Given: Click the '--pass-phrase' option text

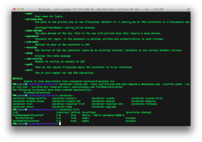Looking at the screenshot, I should 33,31.
